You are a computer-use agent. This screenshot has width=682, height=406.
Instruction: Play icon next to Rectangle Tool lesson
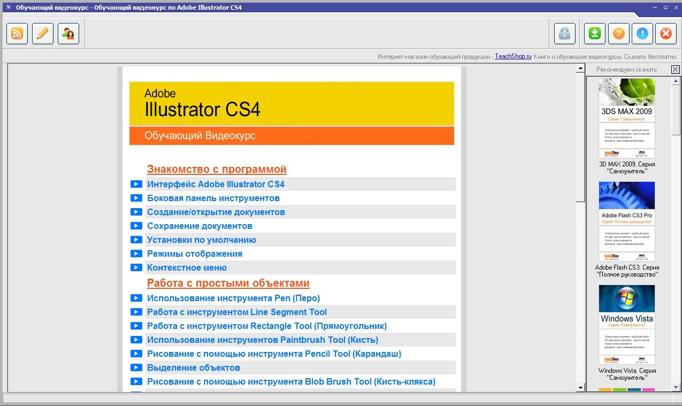(136, 326)
